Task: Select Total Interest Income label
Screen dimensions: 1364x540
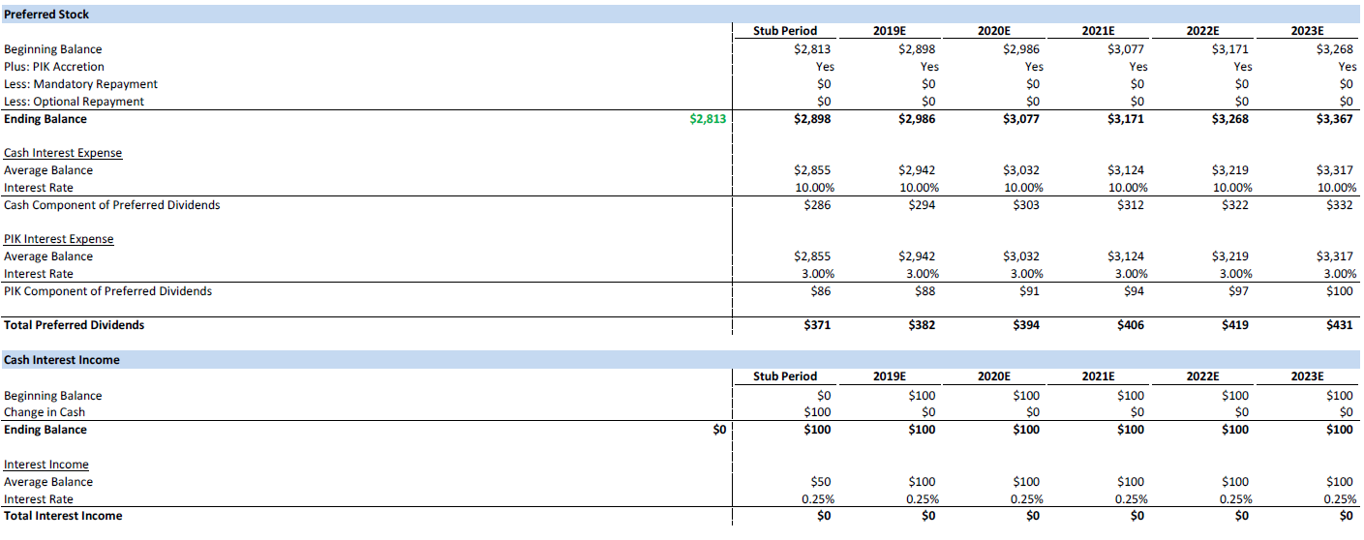Action: [63, 516]
